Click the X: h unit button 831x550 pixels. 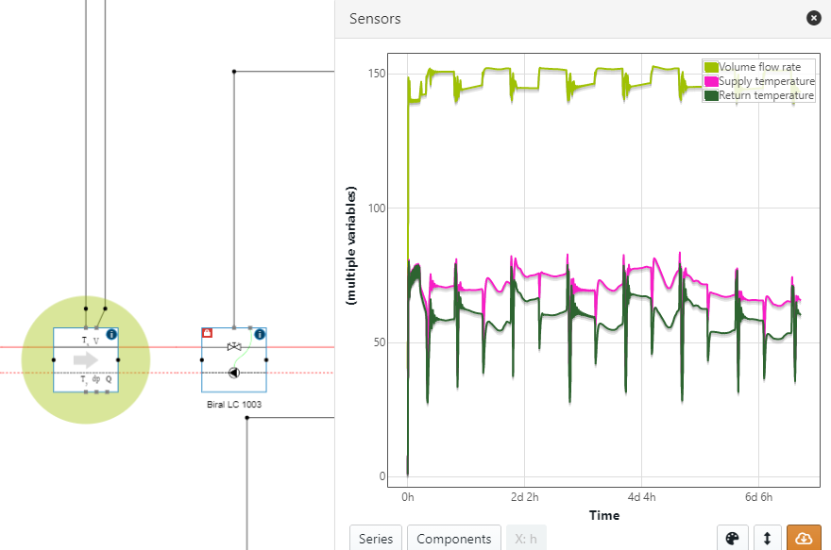tap(526, 539)
